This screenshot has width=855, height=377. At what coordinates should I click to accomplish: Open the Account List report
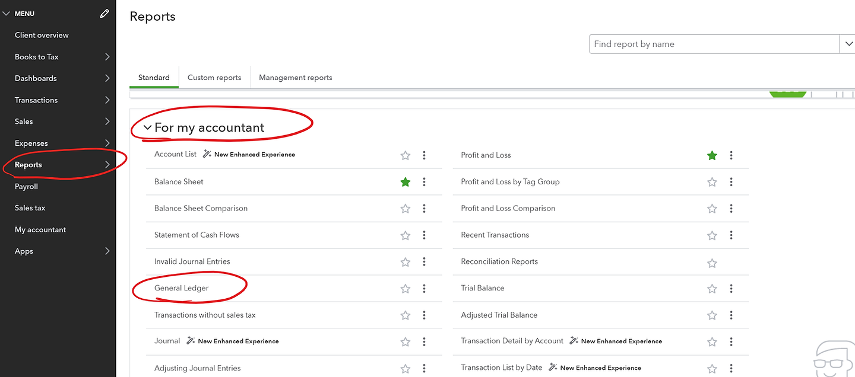pyautogui.click(x=175, y=154)
